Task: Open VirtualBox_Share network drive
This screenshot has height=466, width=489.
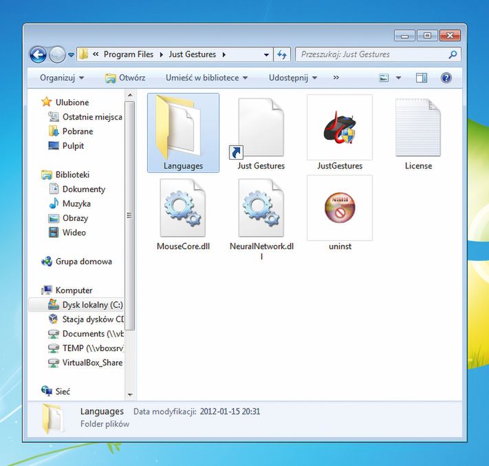Action: click(85, 362)
